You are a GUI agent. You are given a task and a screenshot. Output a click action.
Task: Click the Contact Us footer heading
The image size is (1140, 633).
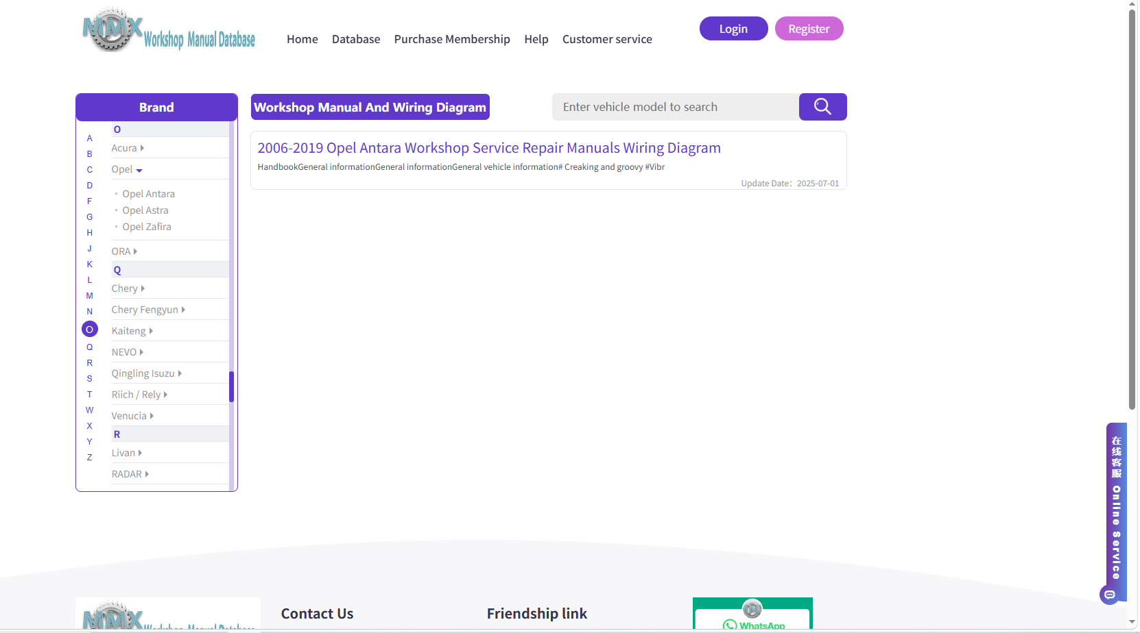[x=317, y=614]
